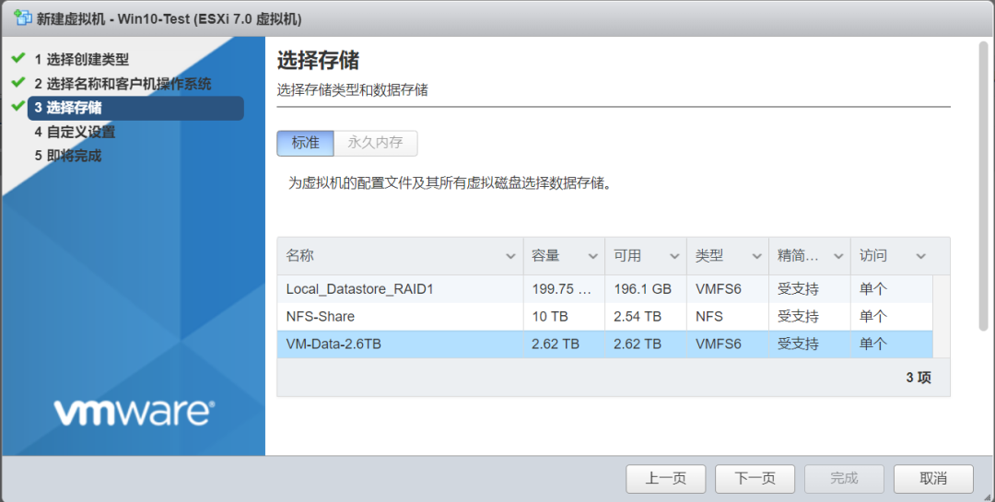Open the 可用 column dropdown arrow
This screenshot has width=995, height=502.
674,256
